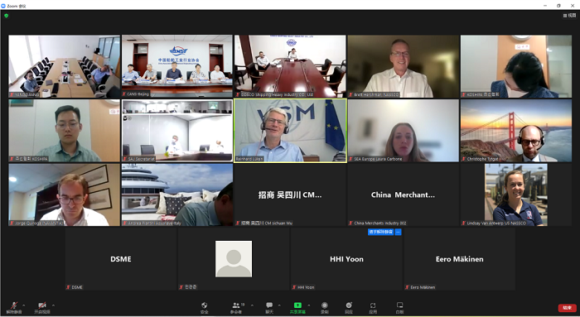Viewport: 580px width, 317px height.
Task: Open the more options button on HHI Yoon tile
Action: point(398,232)
